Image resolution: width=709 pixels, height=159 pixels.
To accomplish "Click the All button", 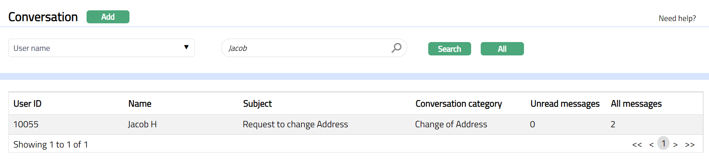I will click(x=502, y=49).
